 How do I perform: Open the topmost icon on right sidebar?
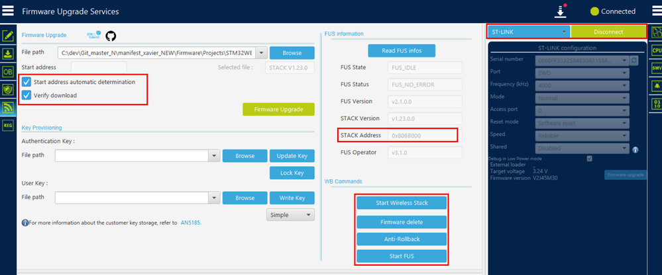pos(657,32)
